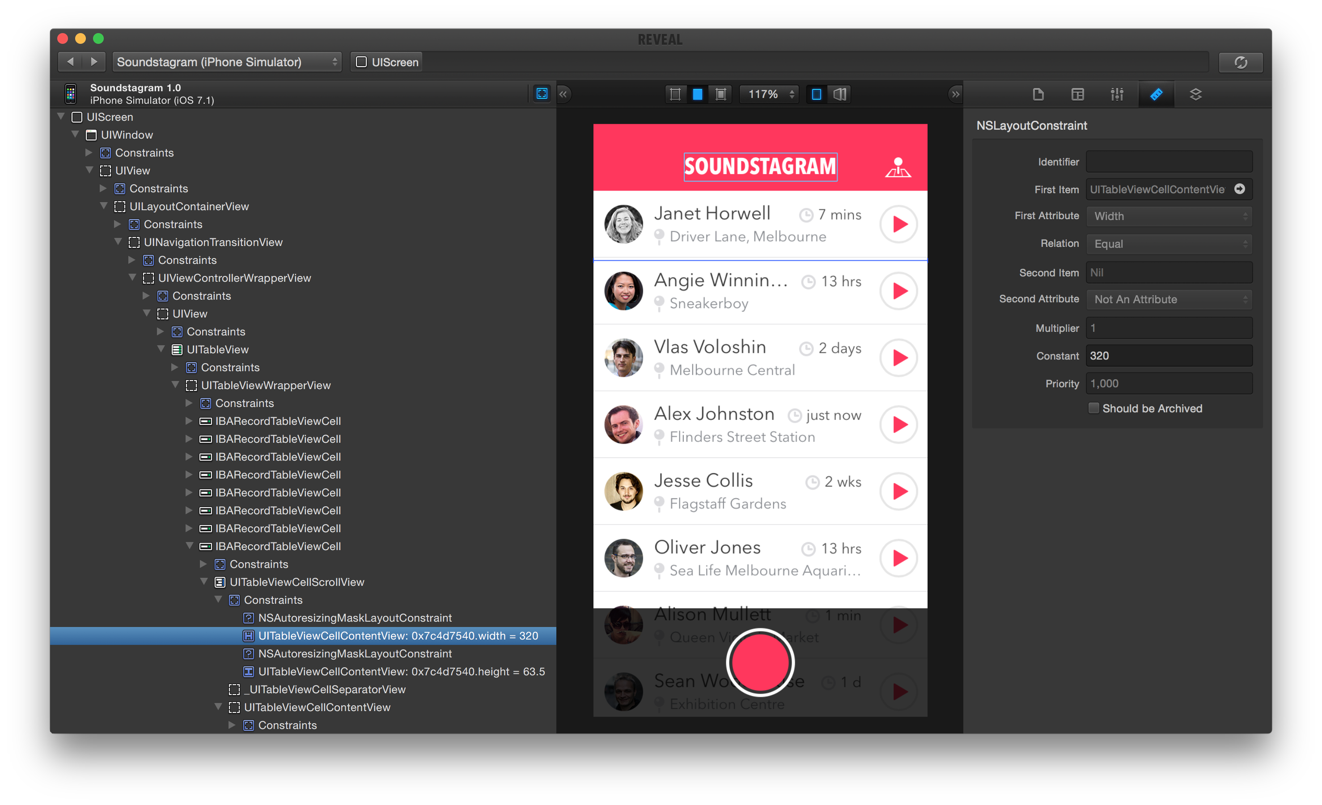Click the Multiplier field

(x=1169, y=328)
